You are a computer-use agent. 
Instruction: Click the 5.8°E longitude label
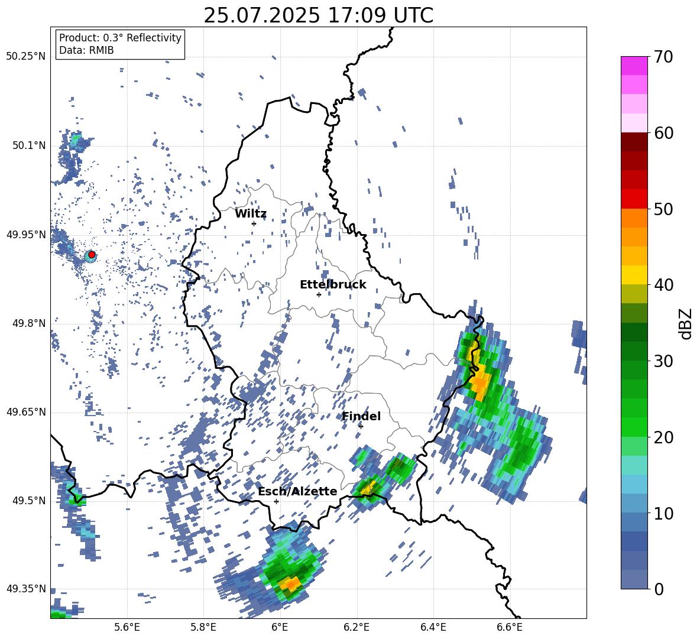[203, 627]
